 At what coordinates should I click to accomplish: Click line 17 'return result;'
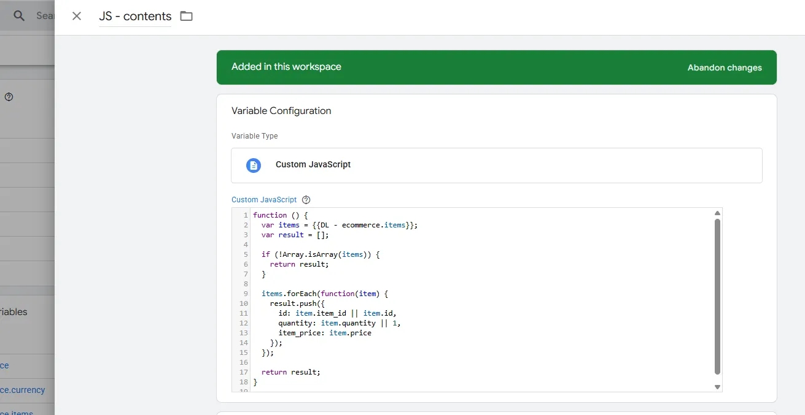pyautogui.click(x=291, y=372)
